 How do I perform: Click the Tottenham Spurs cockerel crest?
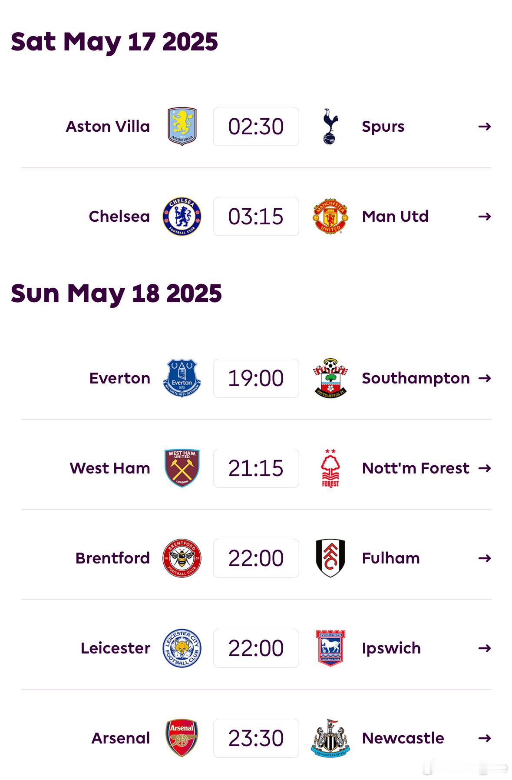(x=330, y=127)
